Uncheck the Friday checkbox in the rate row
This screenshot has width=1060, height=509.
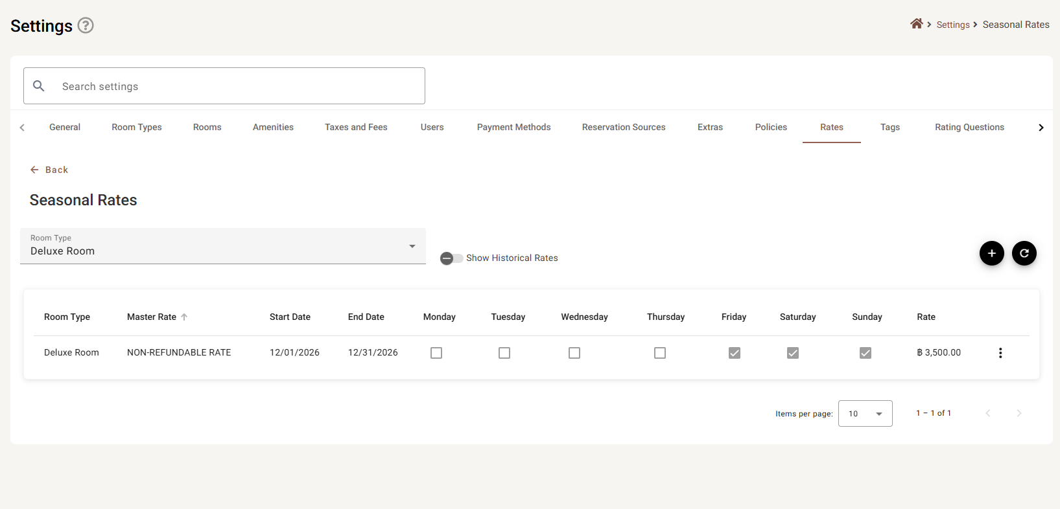tap(735, 353)
